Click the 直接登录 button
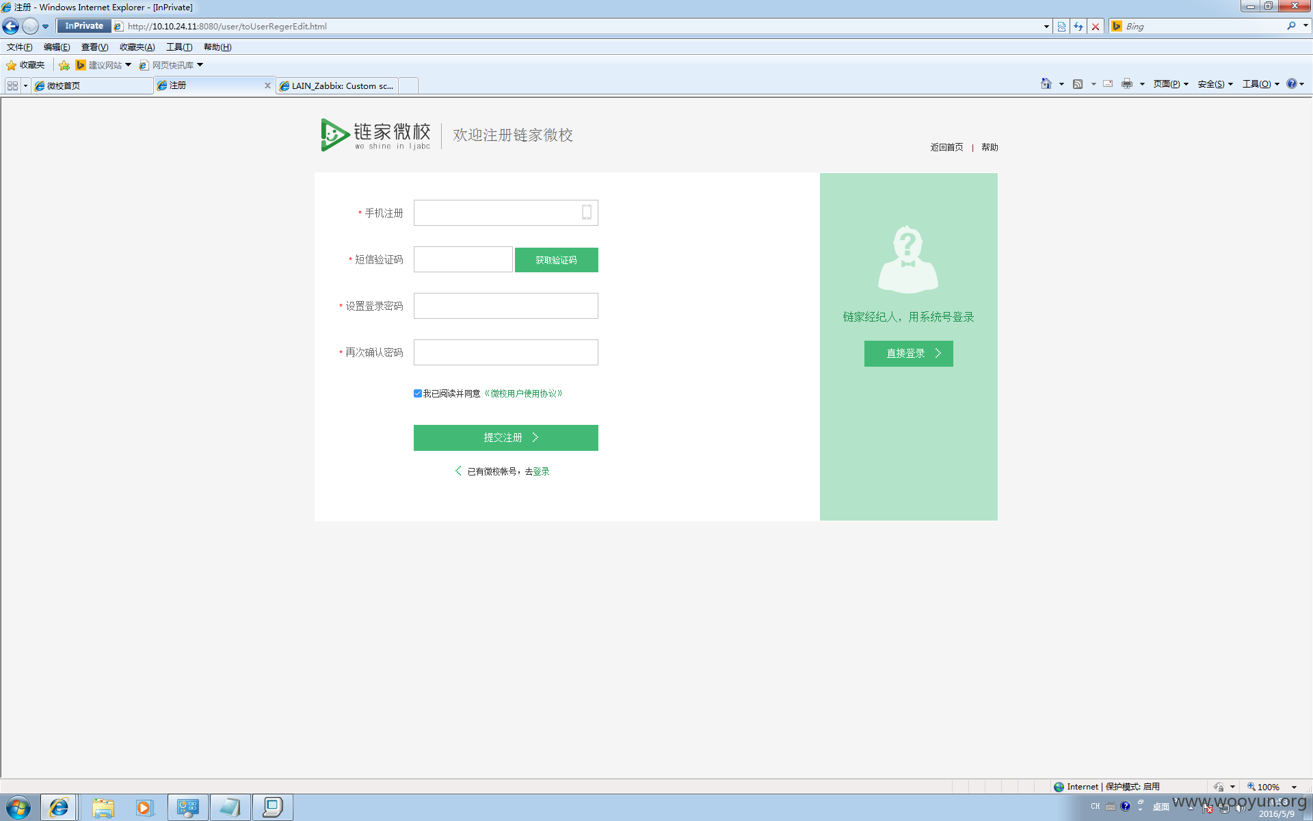This screenshot has height=821, width=1313. (x=909, y=354)
